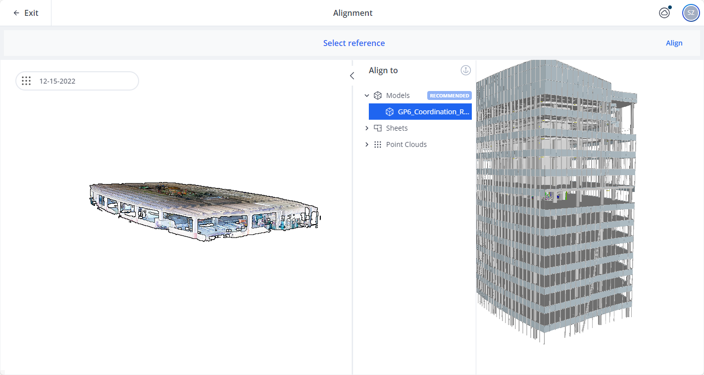
Task: Exit the Alignment screen
Action: [26, 13]
